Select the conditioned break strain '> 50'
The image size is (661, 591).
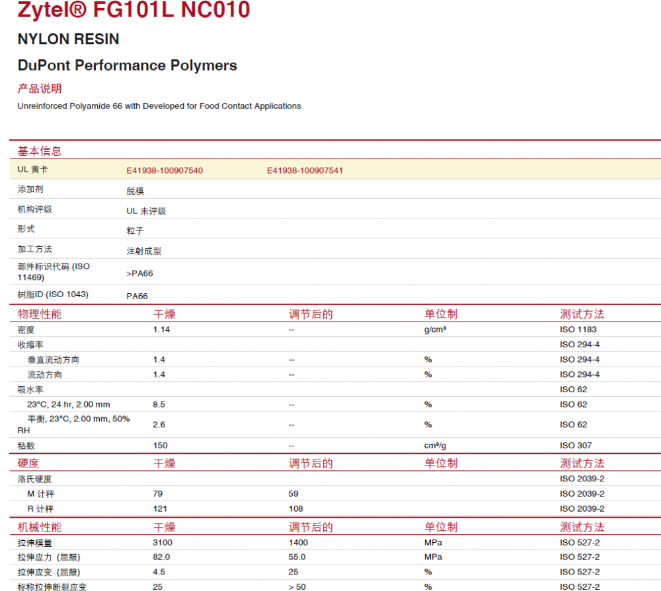pyautogui.click(x=297, y=587)
